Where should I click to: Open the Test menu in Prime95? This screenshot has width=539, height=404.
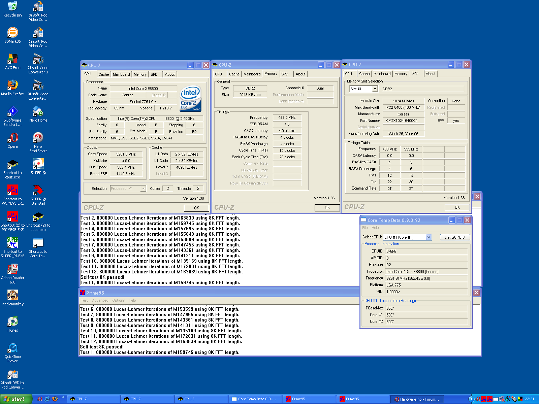[x=84, y=300]
